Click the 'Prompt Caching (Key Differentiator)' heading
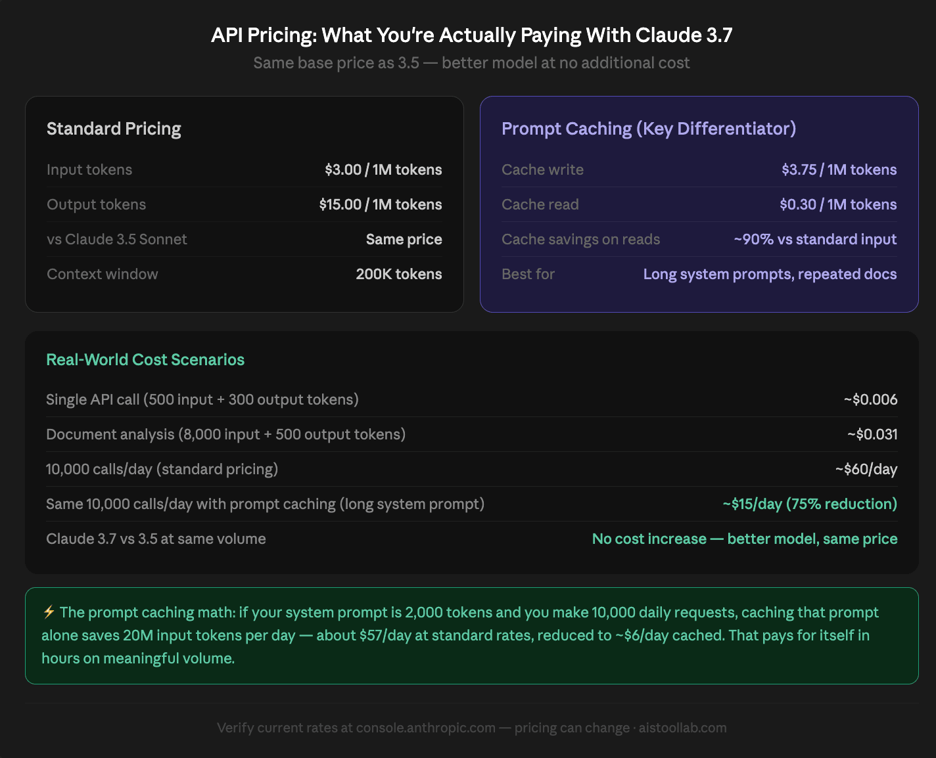936x758 pixels. click(x=649, y=129)
